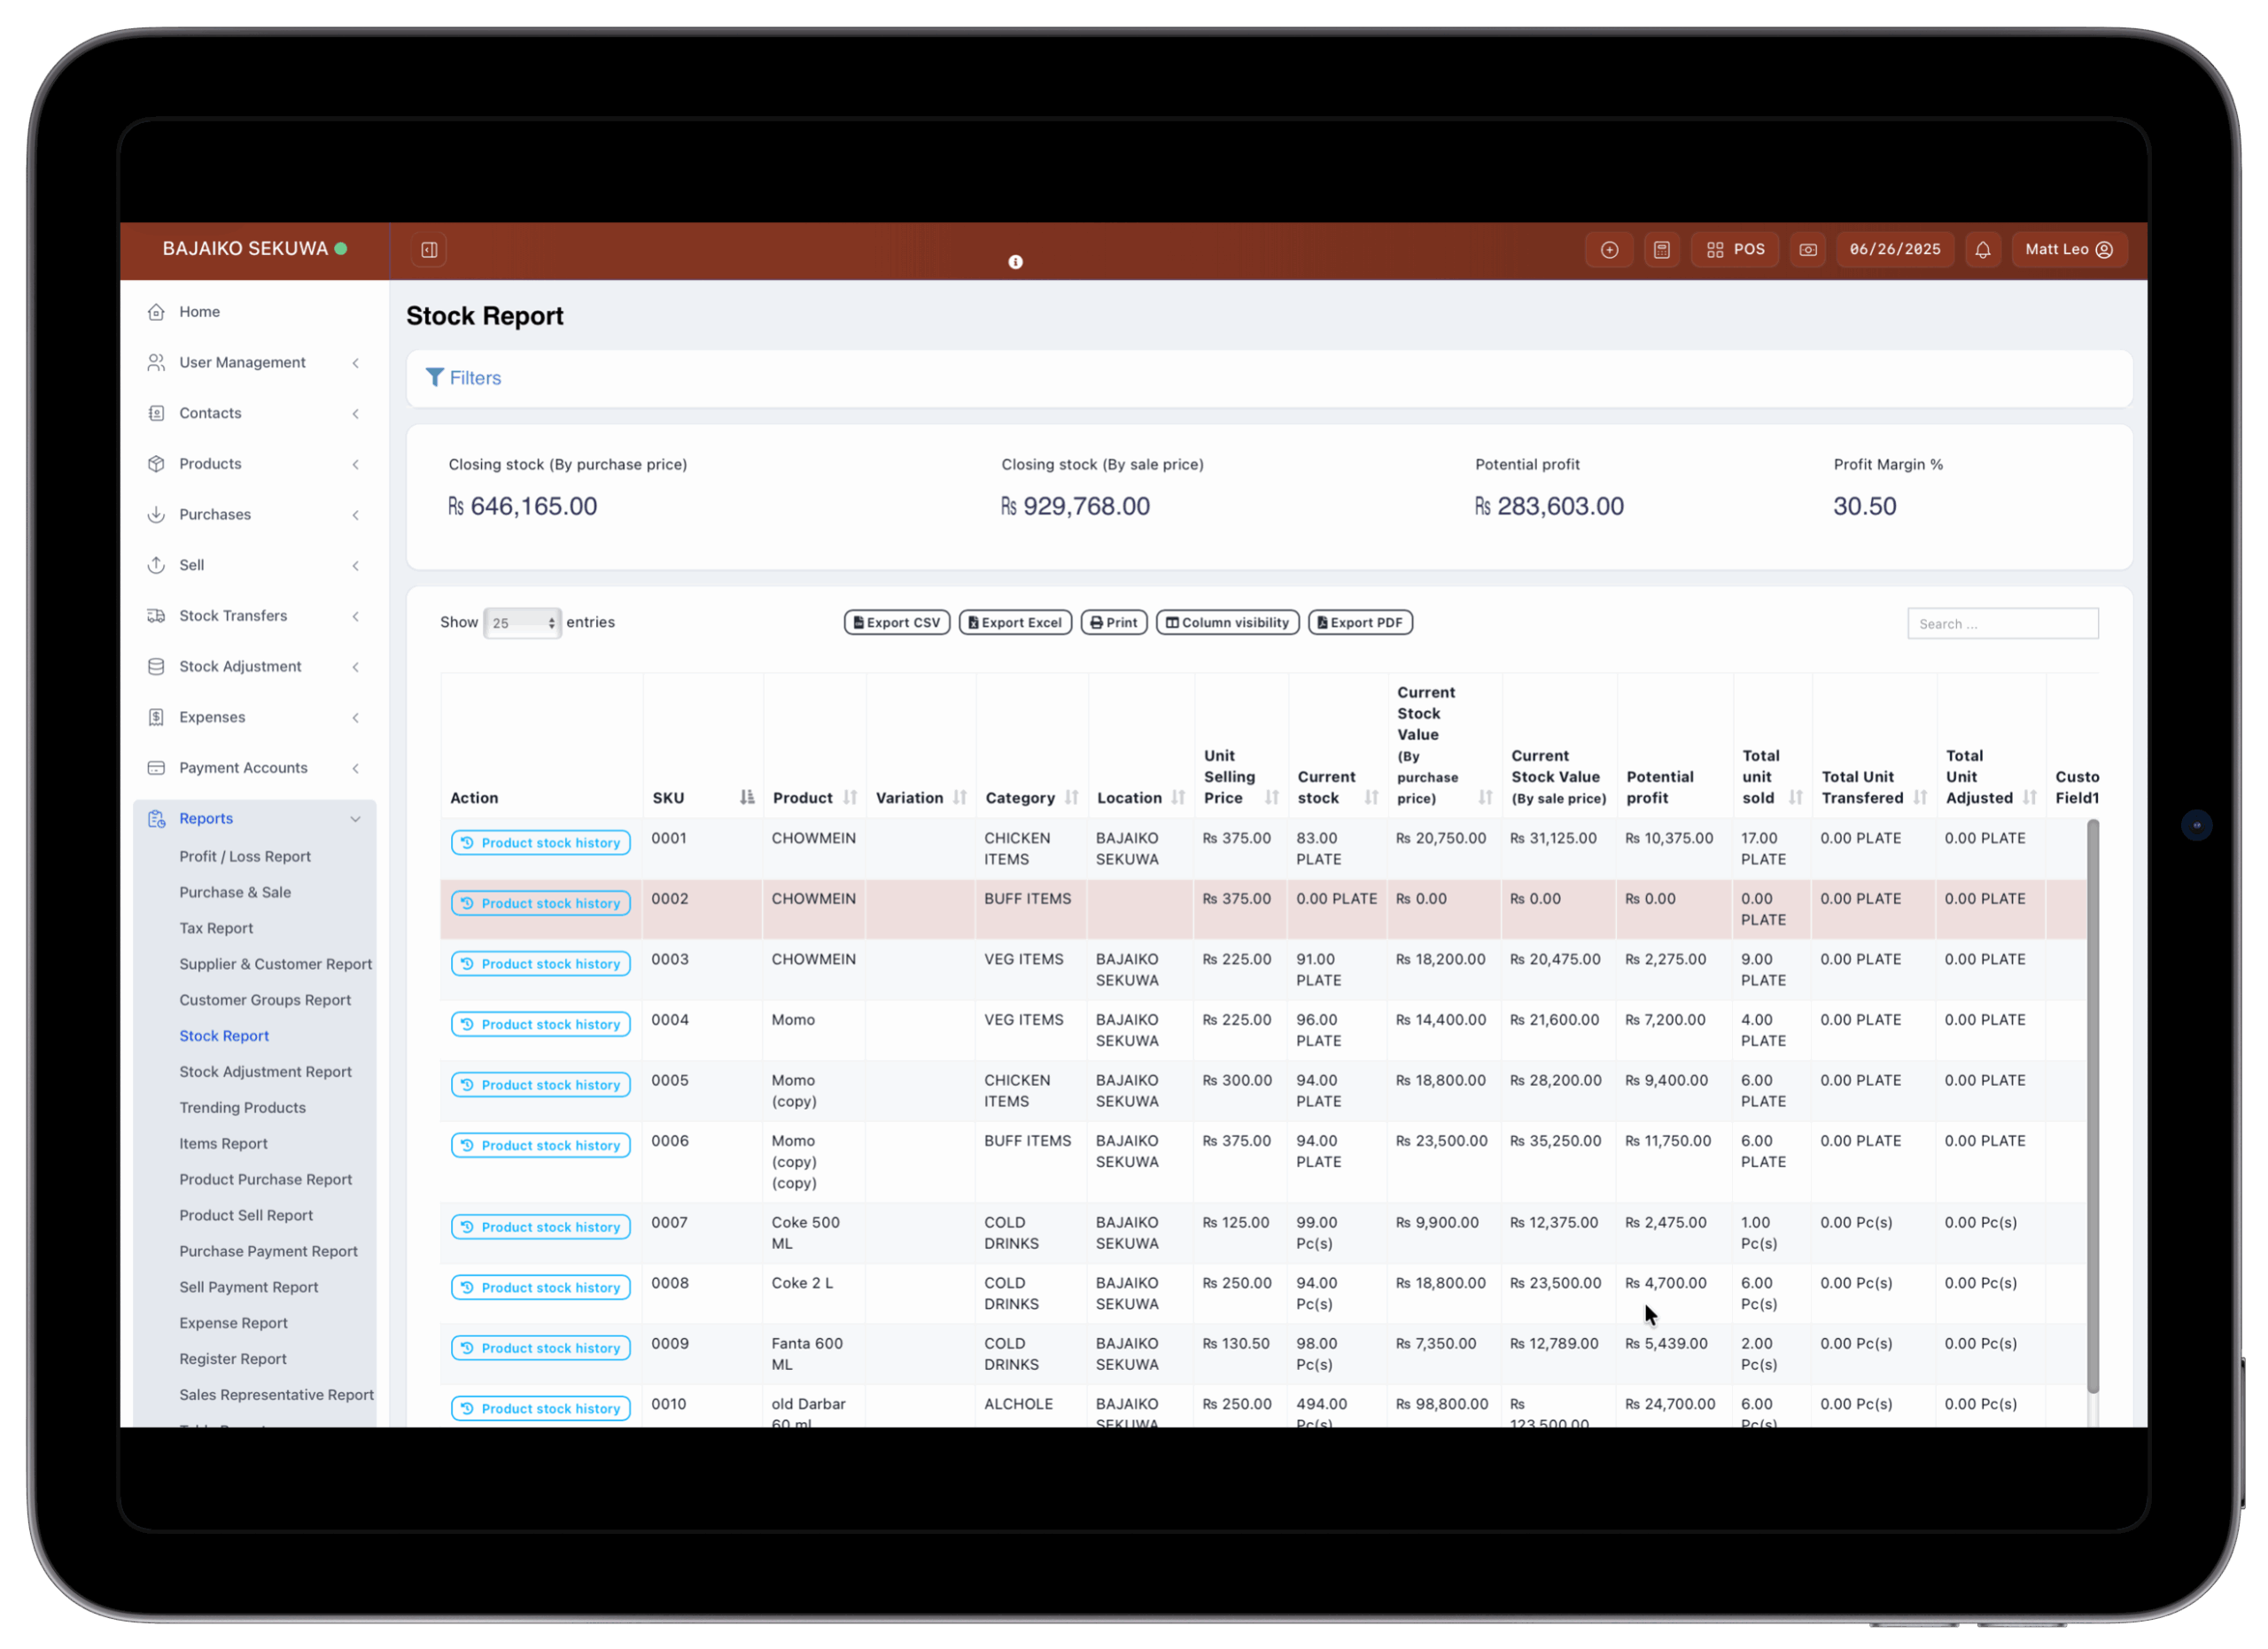The image size is (2268, 1649).
Task: Click the table Search input field
Action: tap(2002, 623)
